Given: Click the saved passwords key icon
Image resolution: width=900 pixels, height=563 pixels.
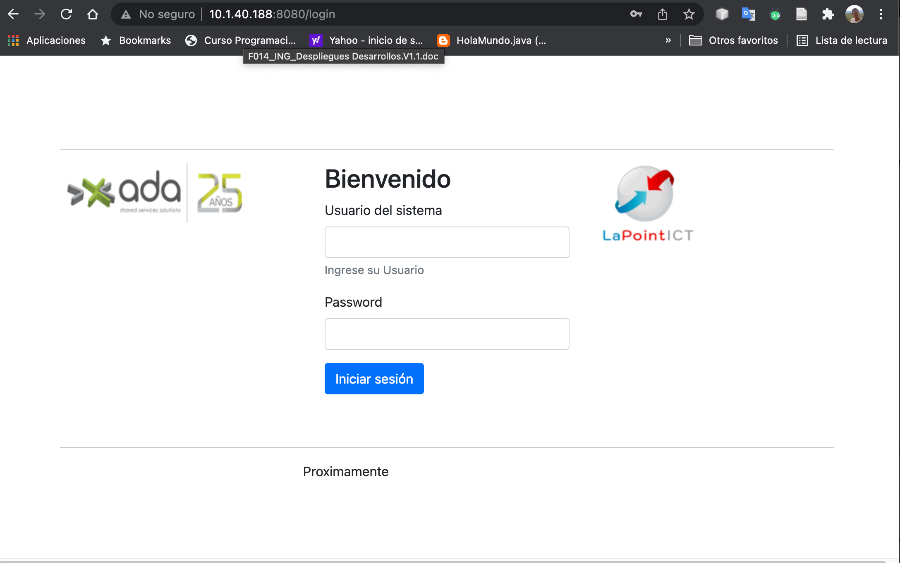Looking at the screenshot, I should [636, 14].
